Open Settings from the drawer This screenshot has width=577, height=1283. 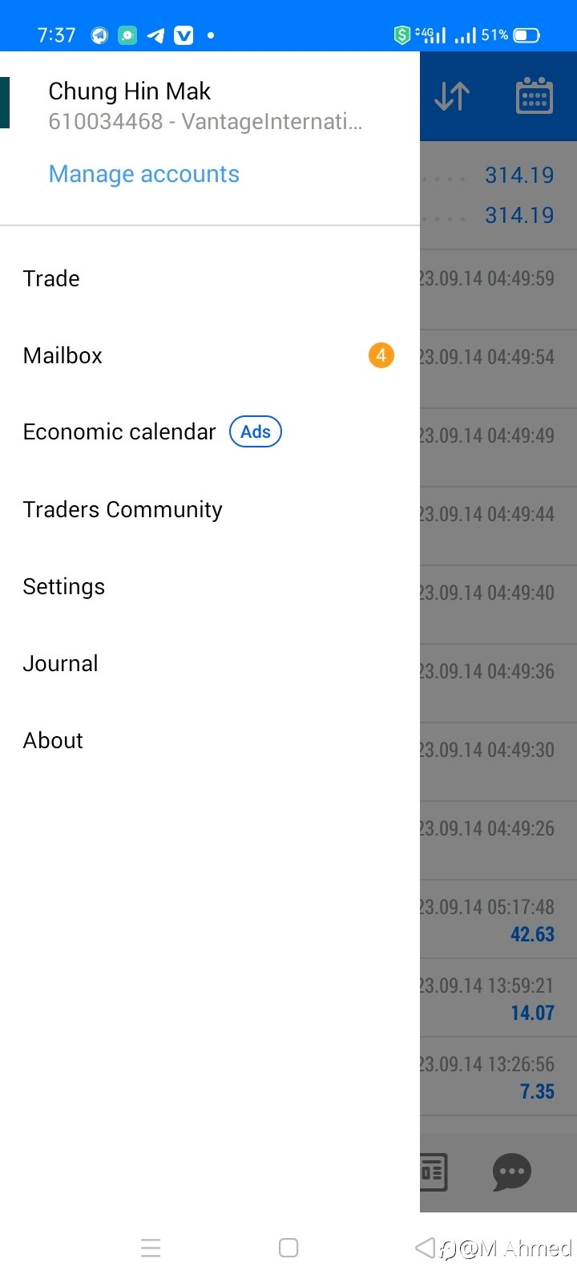coord(210,586)
